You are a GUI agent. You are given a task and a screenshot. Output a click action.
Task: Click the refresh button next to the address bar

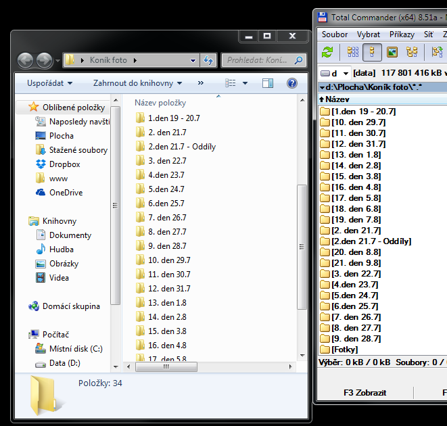coord(208,60)
